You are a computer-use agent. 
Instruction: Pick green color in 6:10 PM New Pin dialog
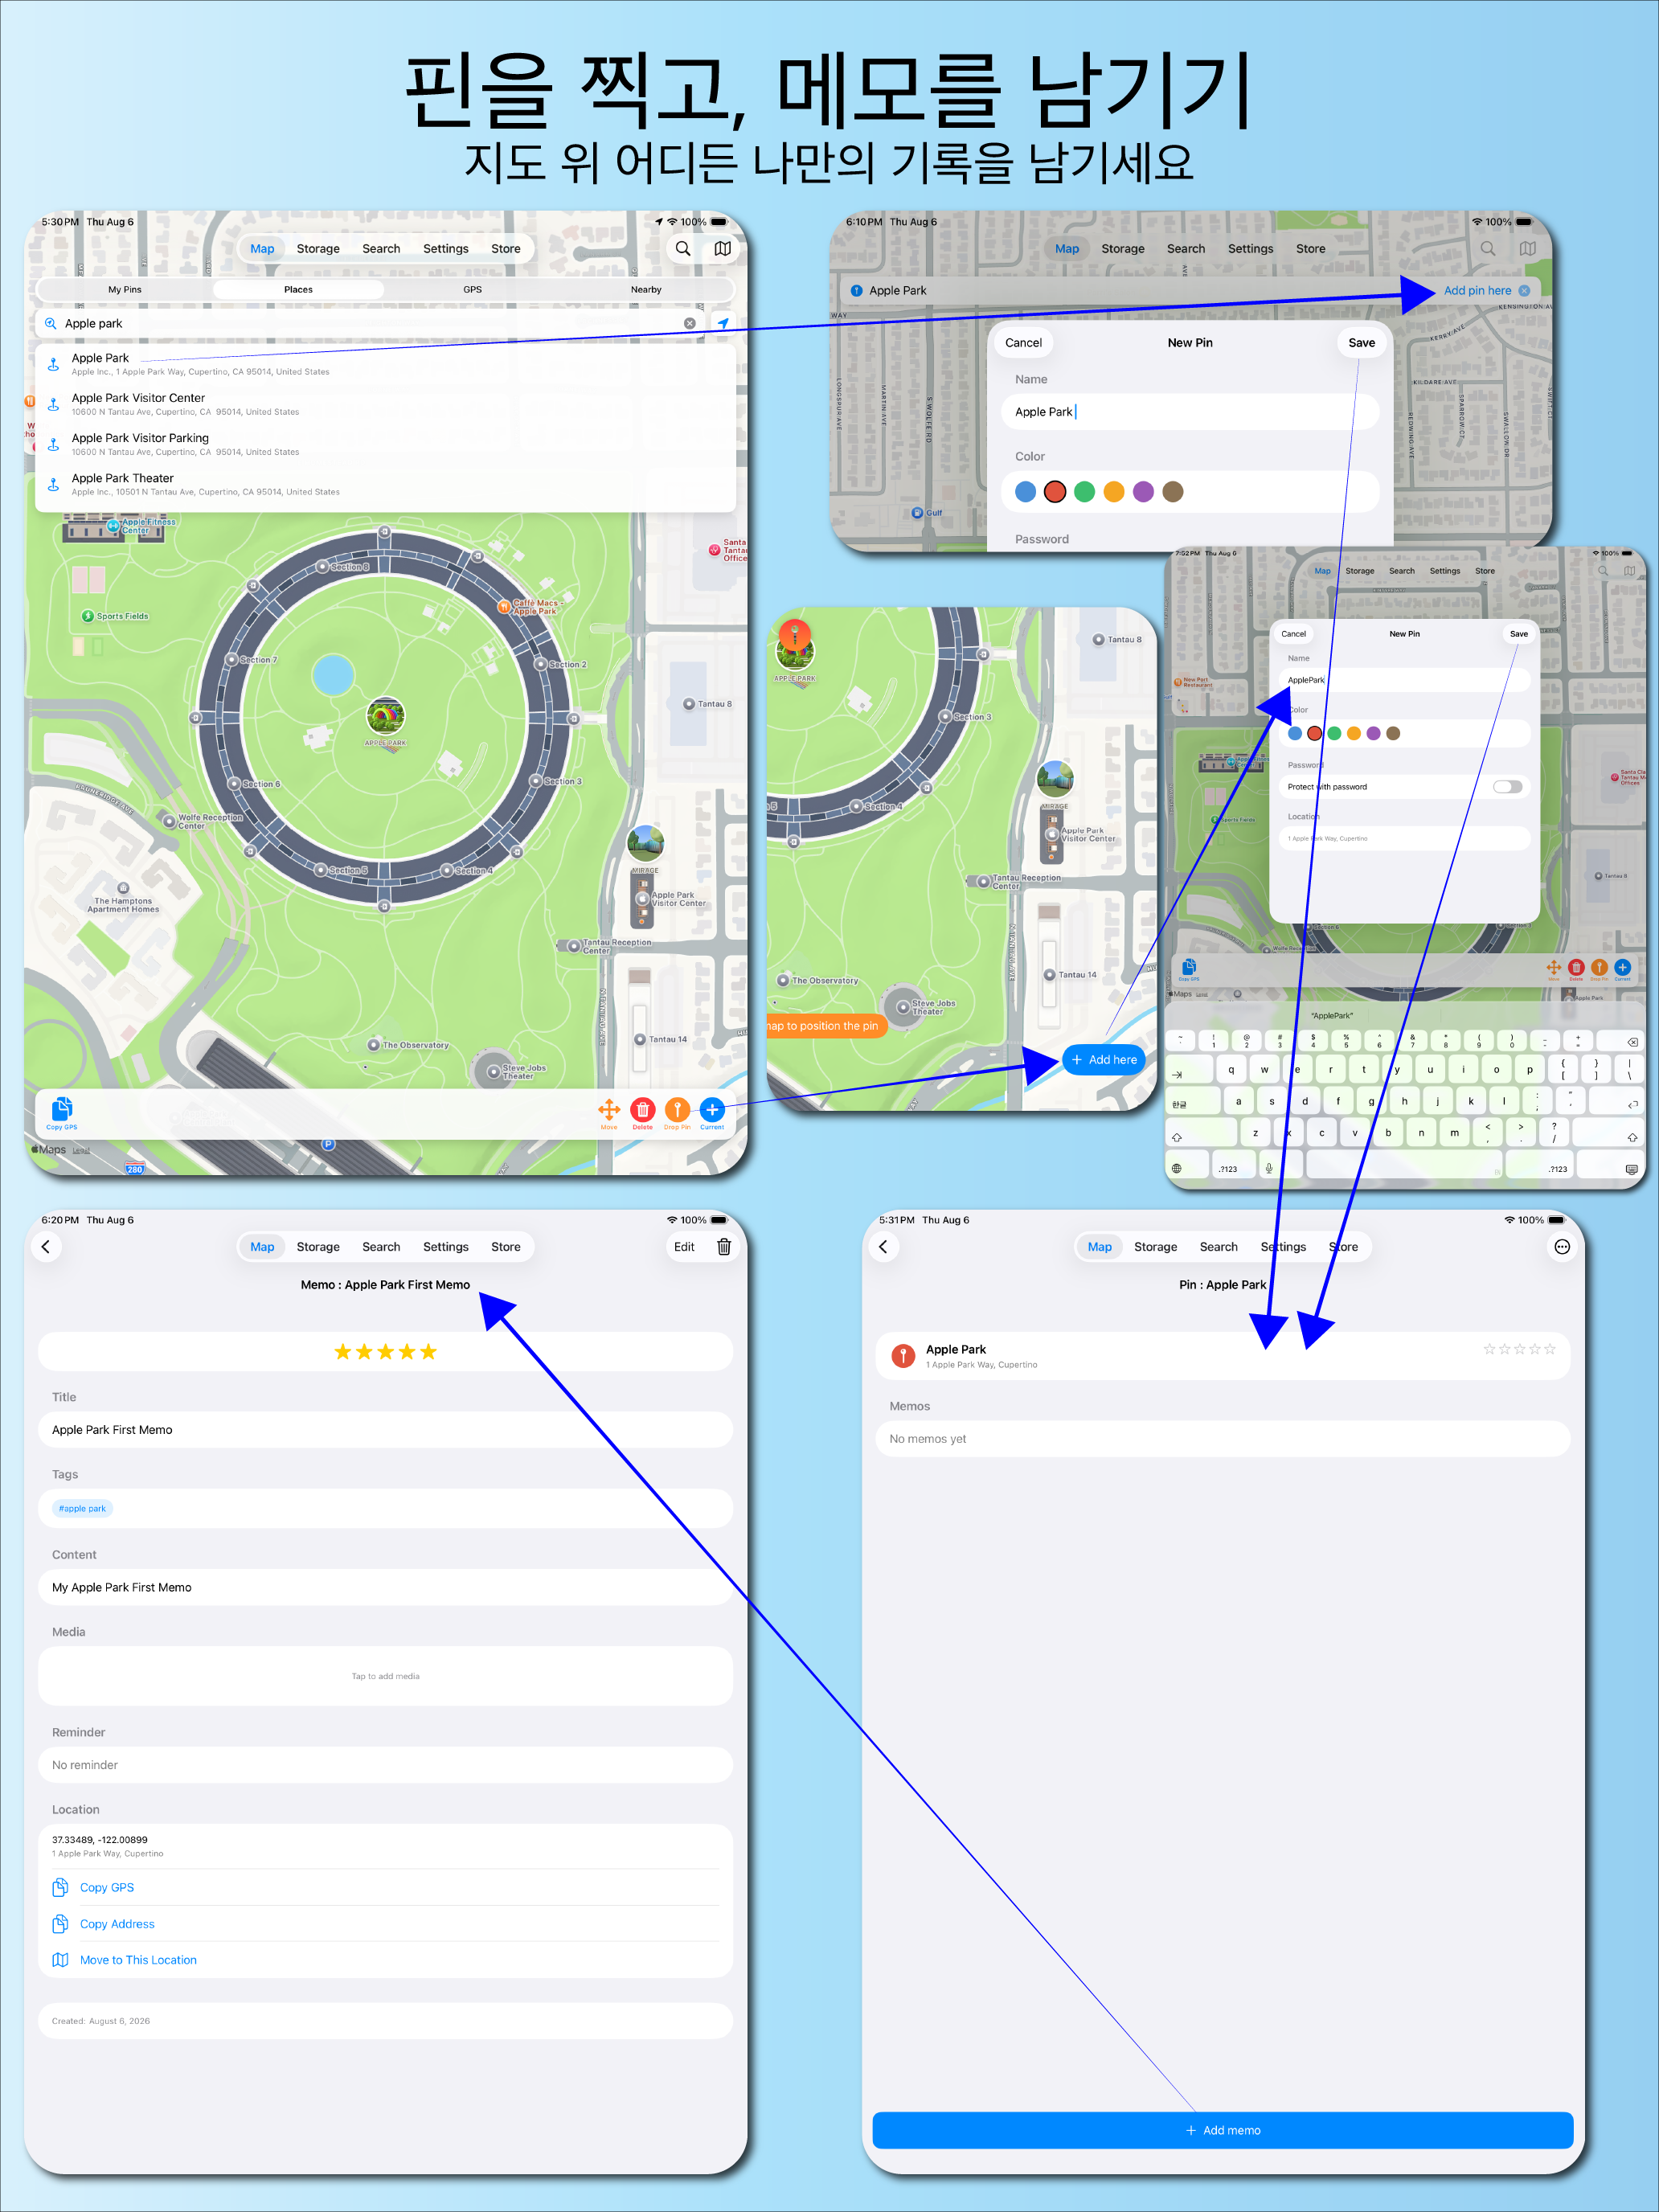[x=1084, y=491]
